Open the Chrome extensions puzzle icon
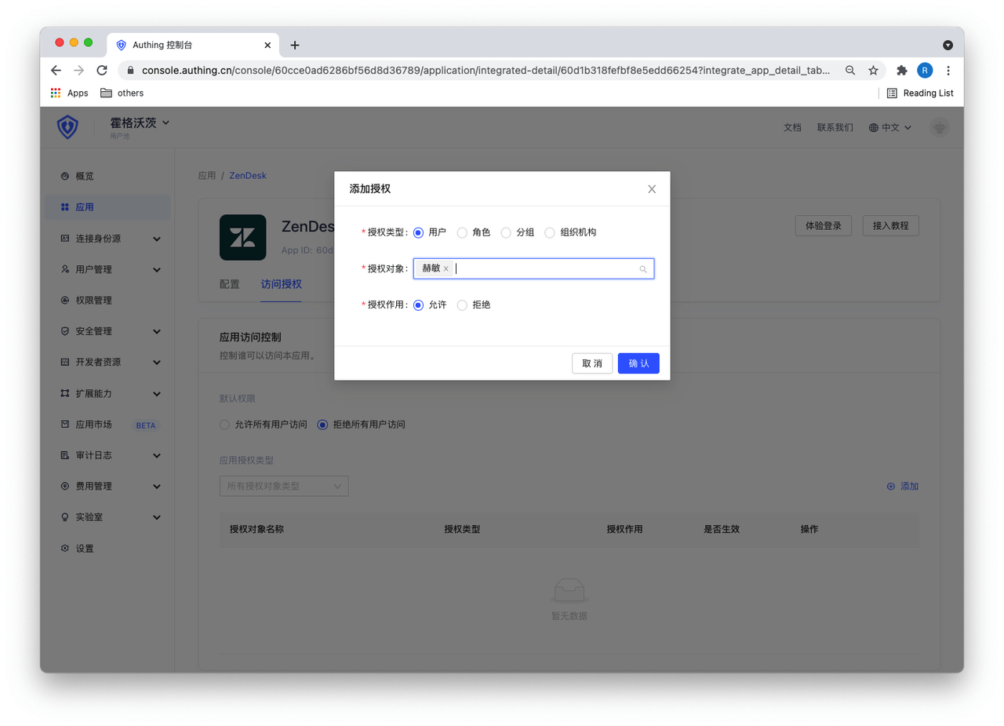 [901, 71]
